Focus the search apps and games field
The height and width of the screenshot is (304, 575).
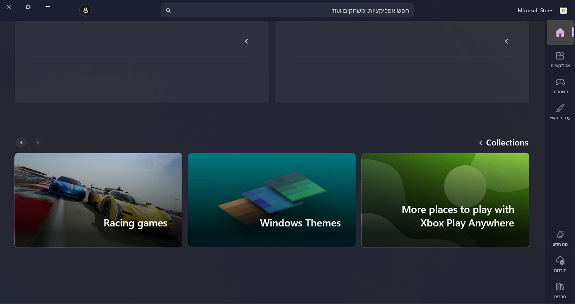[291, 11]
